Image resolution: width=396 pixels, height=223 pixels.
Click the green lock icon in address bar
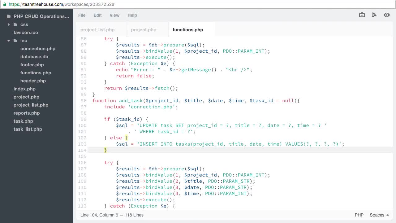[x=4, y=4]
